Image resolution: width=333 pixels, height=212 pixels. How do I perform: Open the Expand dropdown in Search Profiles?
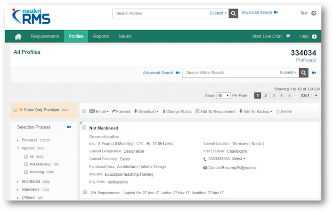tap(218, 13)
